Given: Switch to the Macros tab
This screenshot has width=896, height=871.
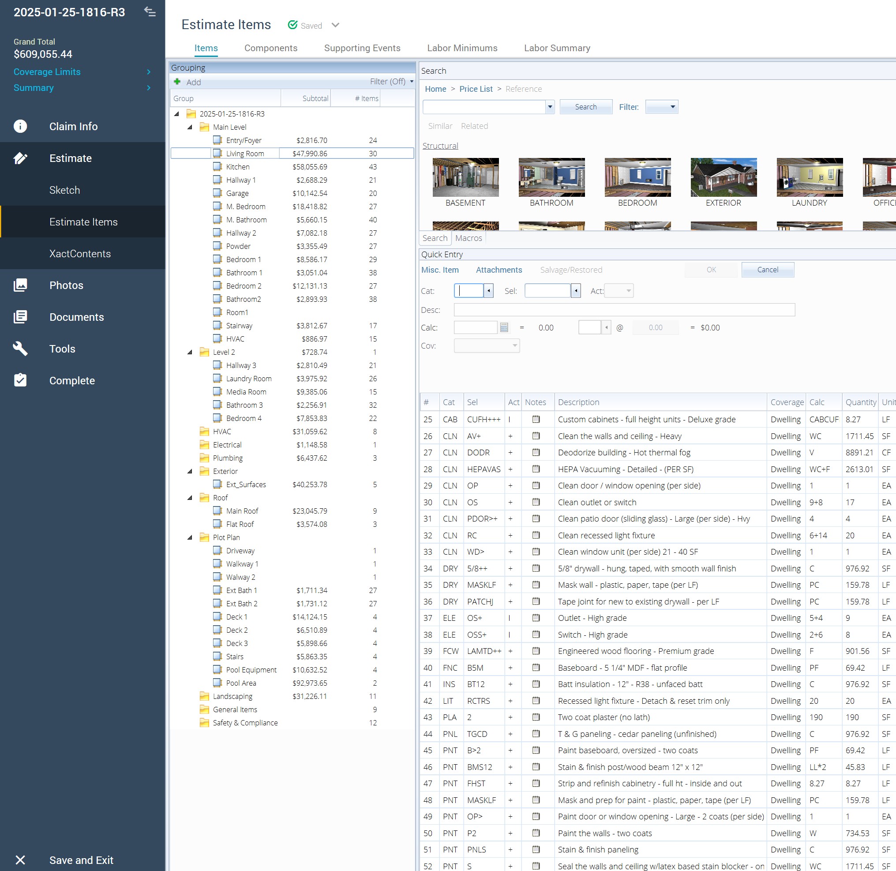Looking at the screenshot, I should [469, 238].
